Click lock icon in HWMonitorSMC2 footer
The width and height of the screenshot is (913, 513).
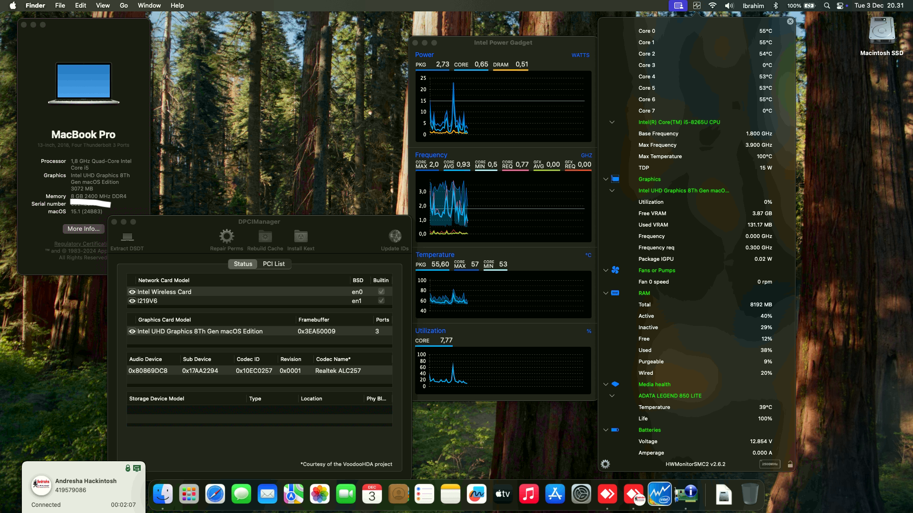click(x=790, y=464)
